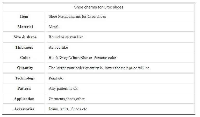This screenshot has height=117, width=200.
Task: Select the 'Pattern' row label
Action: tap(24, 88)
